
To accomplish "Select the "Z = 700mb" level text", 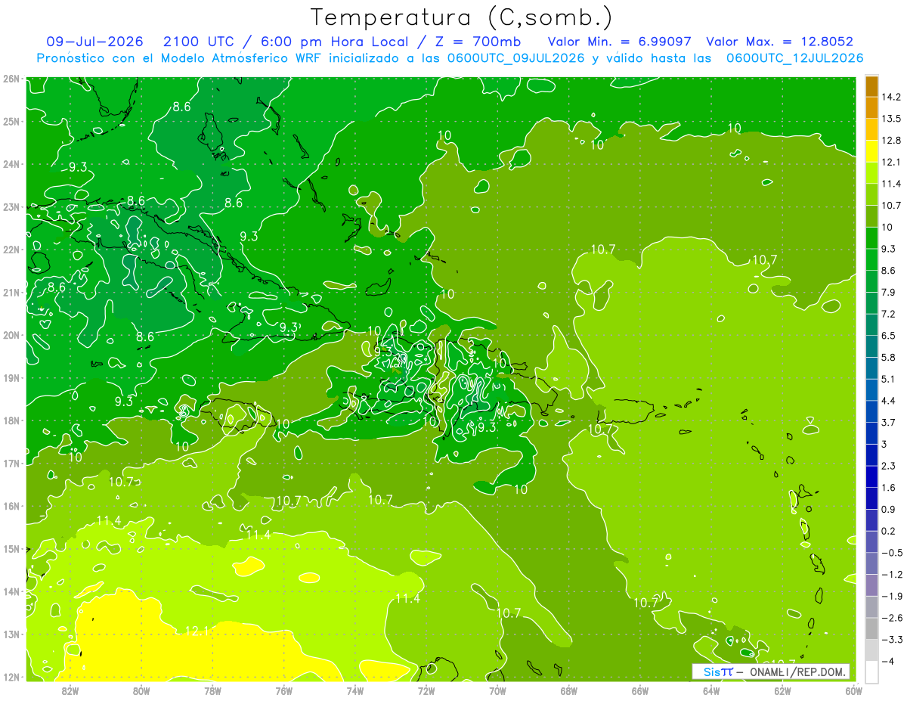I will click(478, 42).
